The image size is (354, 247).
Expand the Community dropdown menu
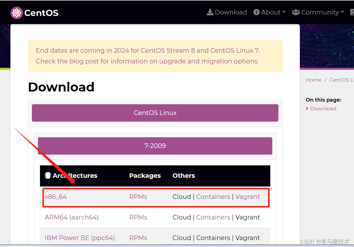click(x=318, y=12)
